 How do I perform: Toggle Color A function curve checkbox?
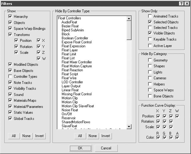pos(177,137)
